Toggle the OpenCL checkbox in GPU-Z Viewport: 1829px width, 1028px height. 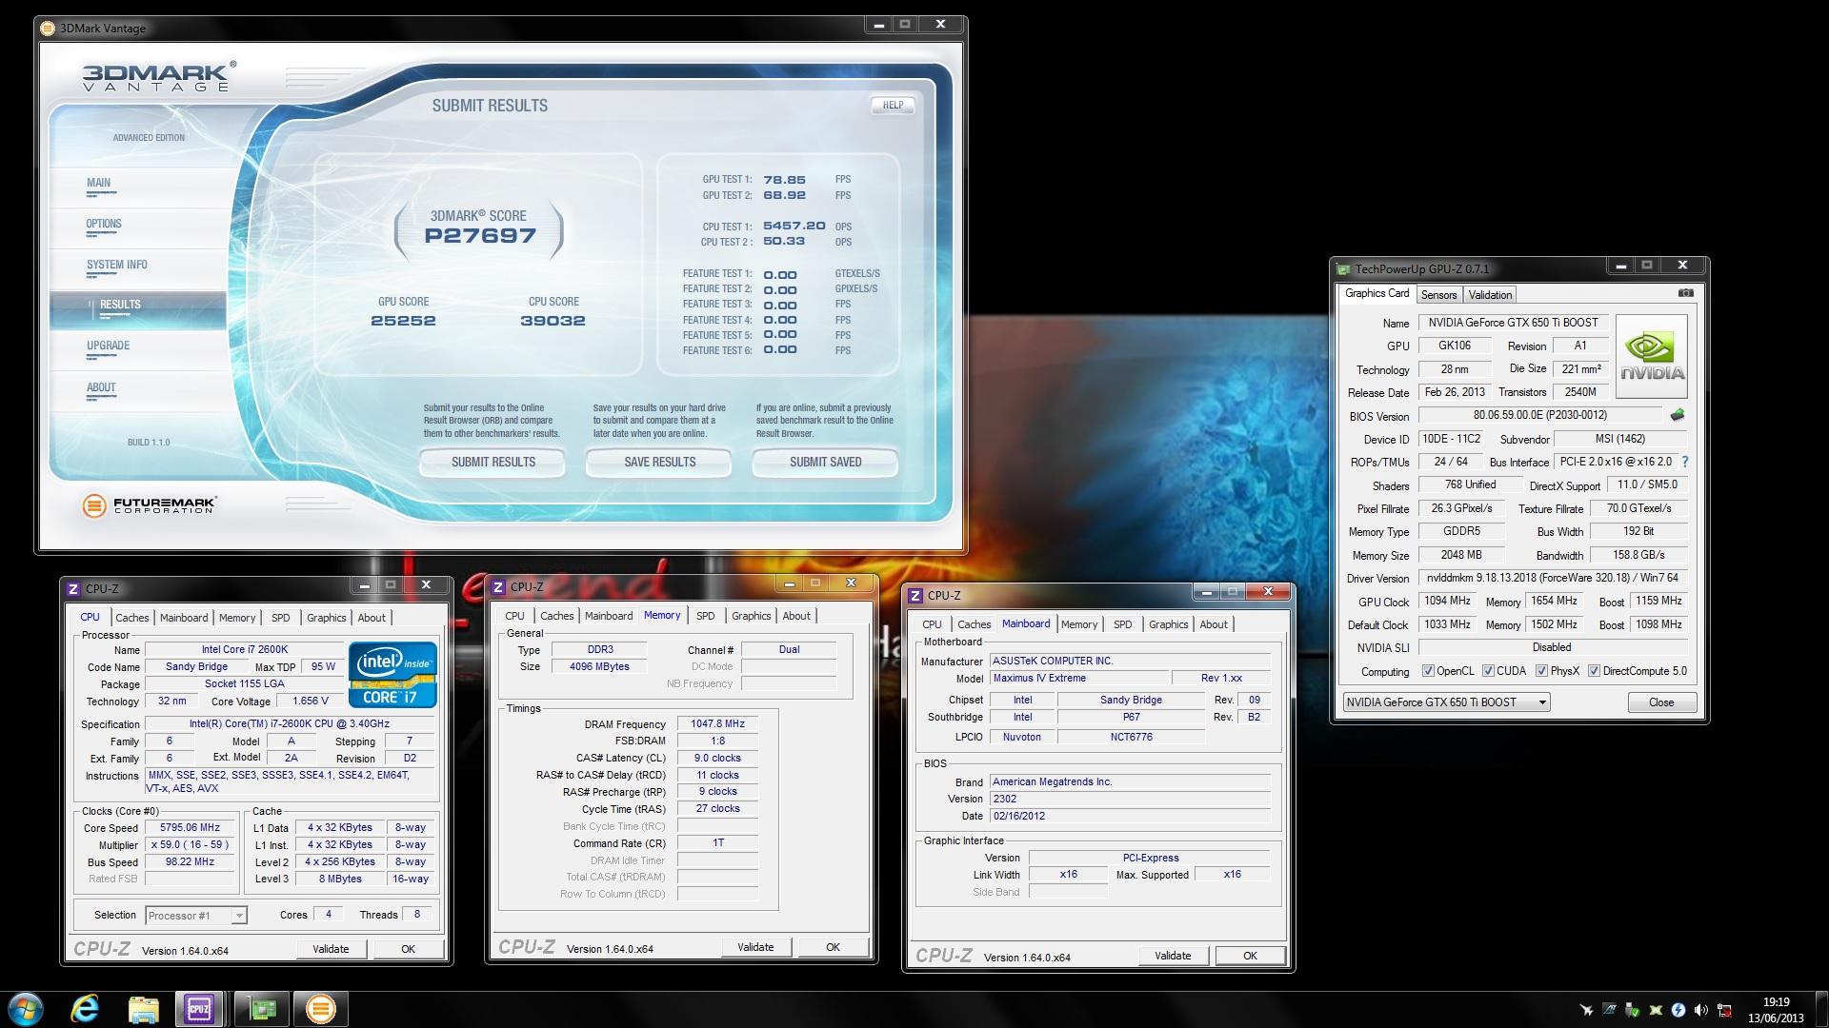(1428, 671)
